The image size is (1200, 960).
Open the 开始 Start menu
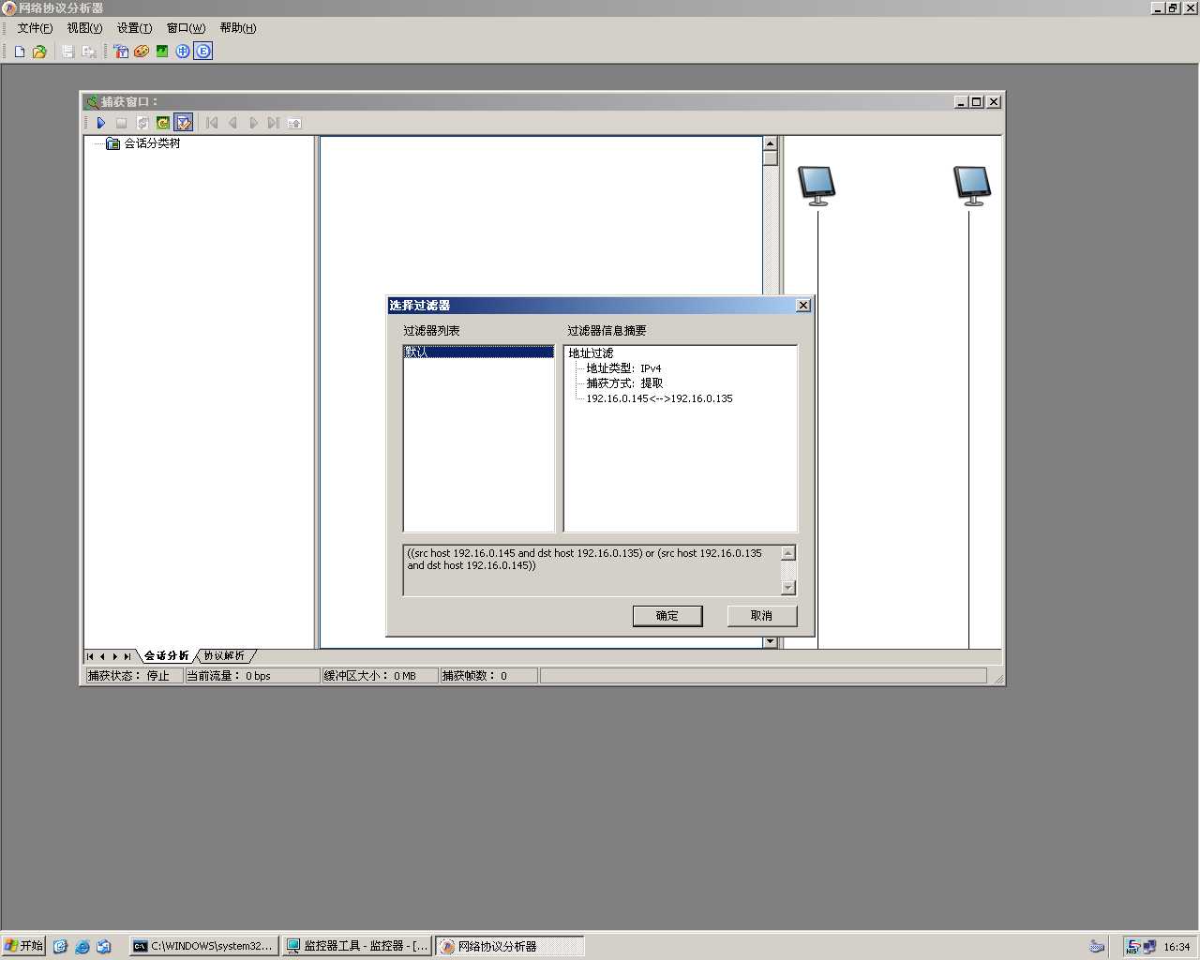click(x=23, y=946)
